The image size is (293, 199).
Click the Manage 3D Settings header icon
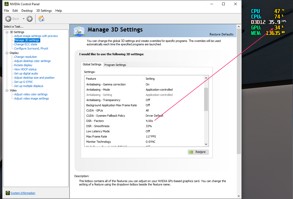[x=79, y=31]
